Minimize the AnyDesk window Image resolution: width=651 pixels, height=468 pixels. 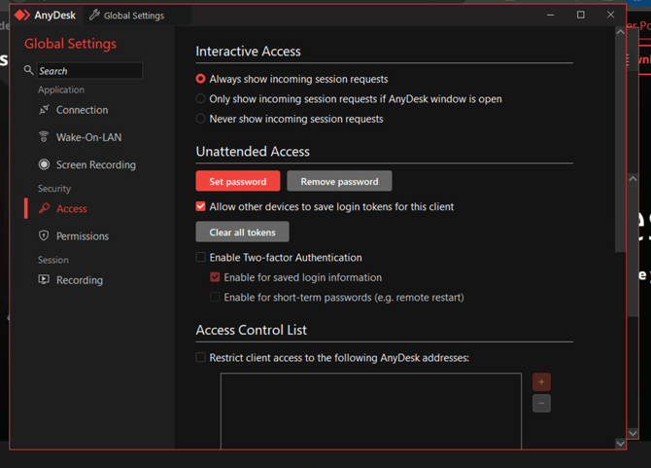(551, 15)
